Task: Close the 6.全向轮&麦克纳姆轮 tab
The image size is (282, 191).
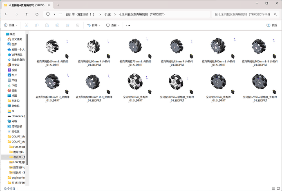Action: tap(49, 5)
